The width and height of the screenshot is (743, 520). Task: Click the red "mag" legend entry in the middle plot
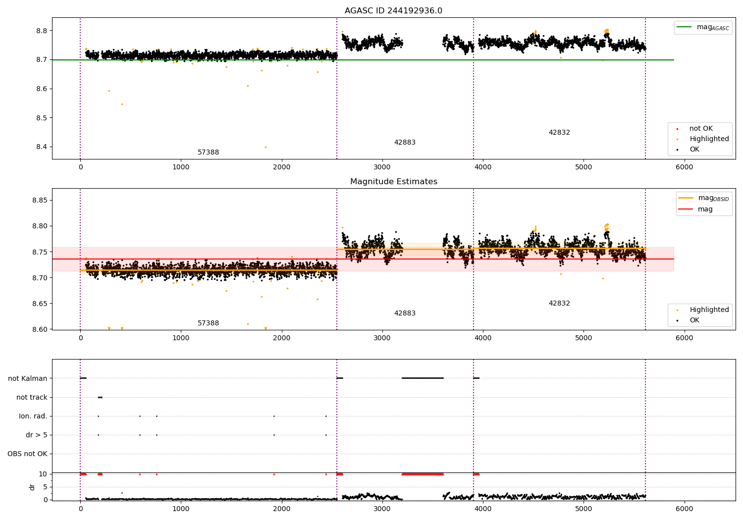point(695,209)
